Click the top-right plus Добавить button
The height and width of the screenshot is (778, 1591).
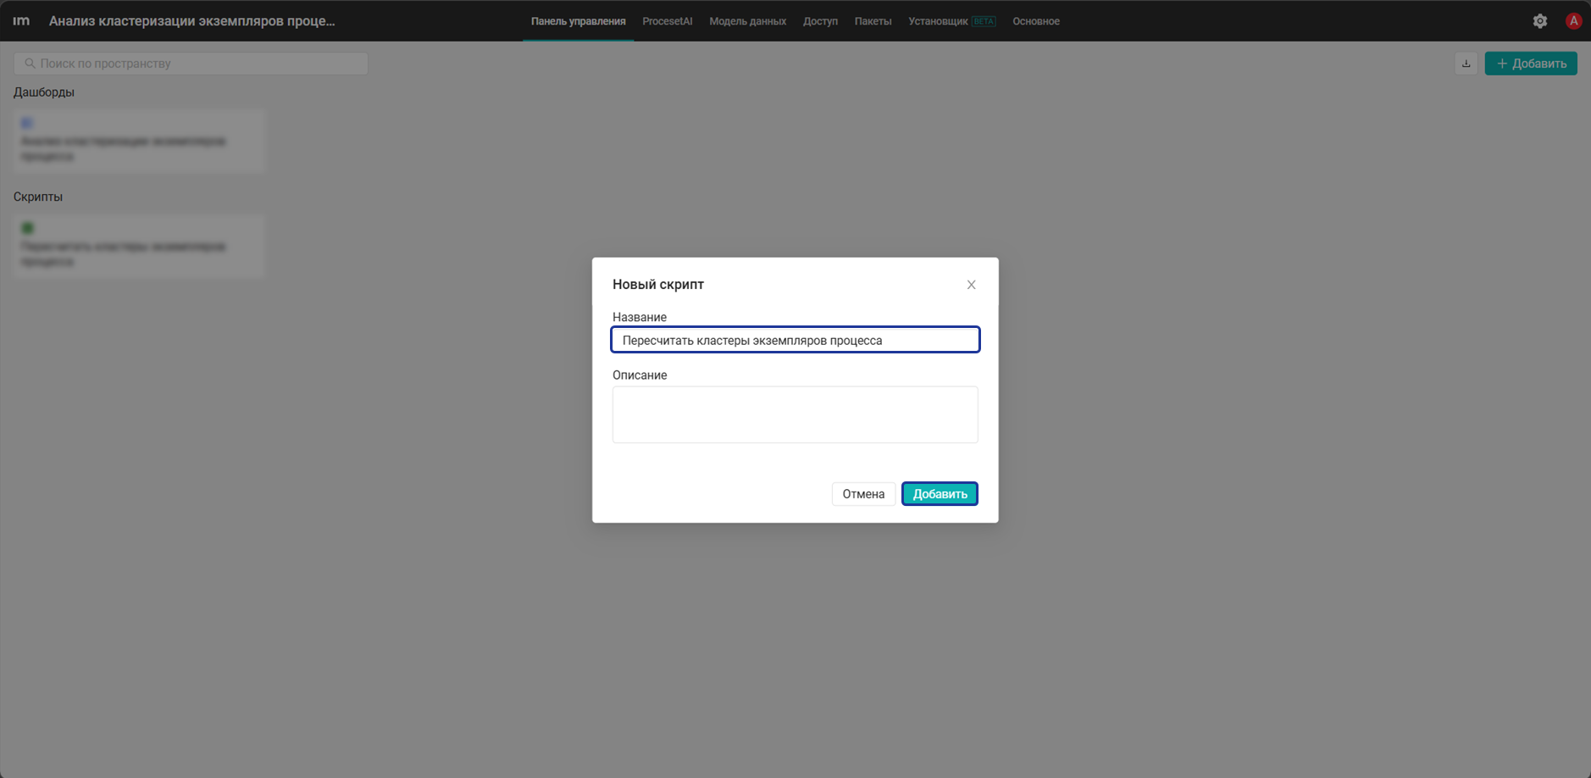point(1530,64)
